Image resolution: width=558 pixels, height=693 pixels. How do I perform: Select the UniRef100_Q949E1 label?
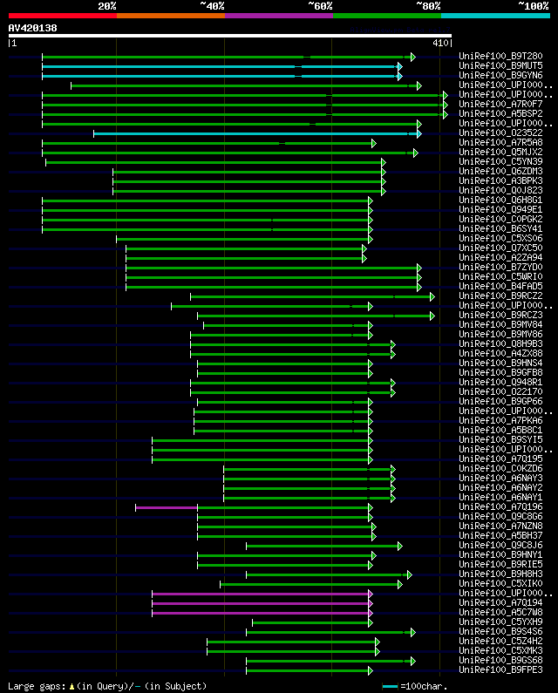pos(500,209)
